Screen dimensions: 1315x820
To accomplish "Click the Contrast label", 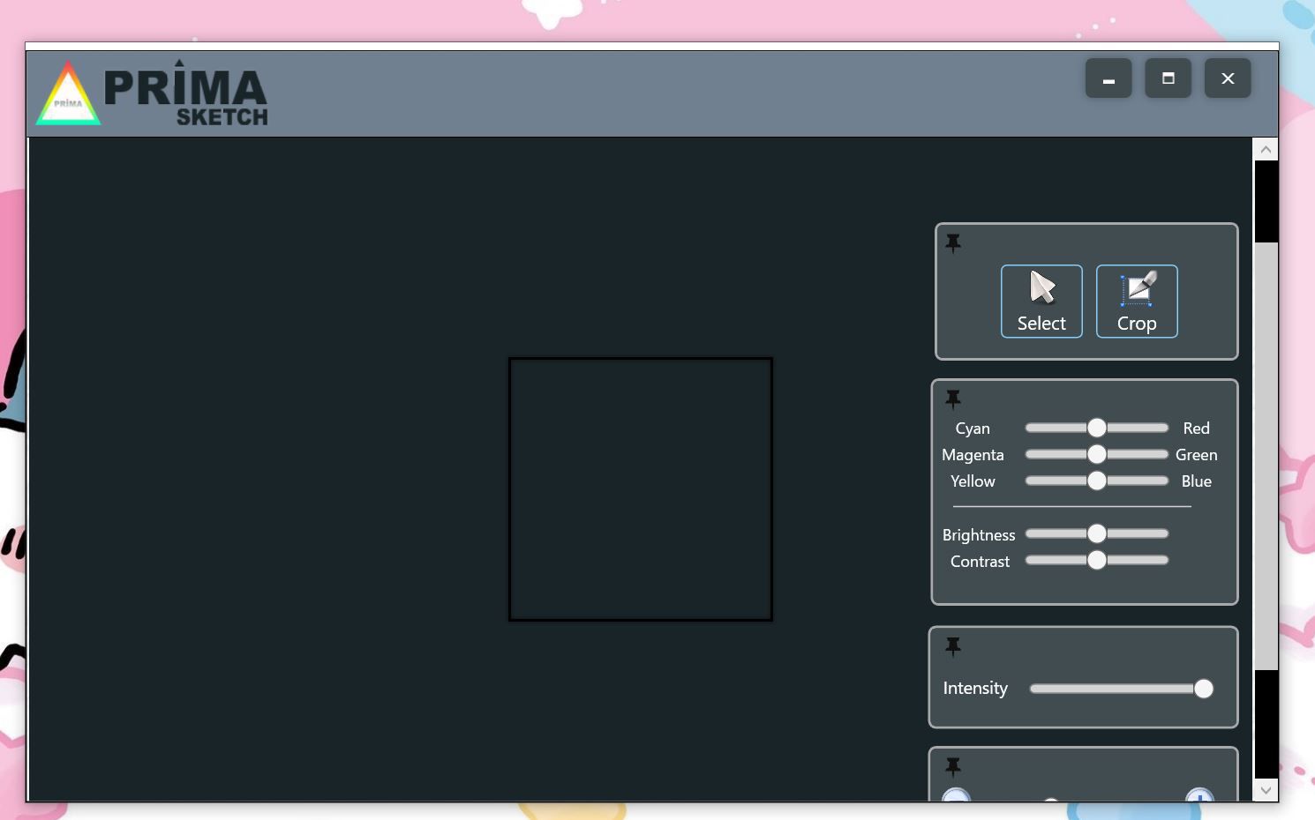I will click(x=980, y=561).
